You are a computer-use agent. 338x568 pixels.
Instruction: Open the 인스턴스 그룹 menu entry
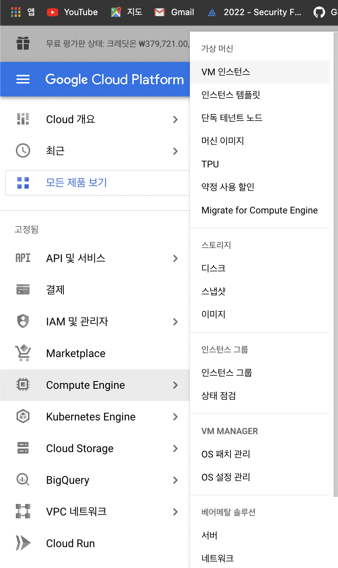(260, 373)
